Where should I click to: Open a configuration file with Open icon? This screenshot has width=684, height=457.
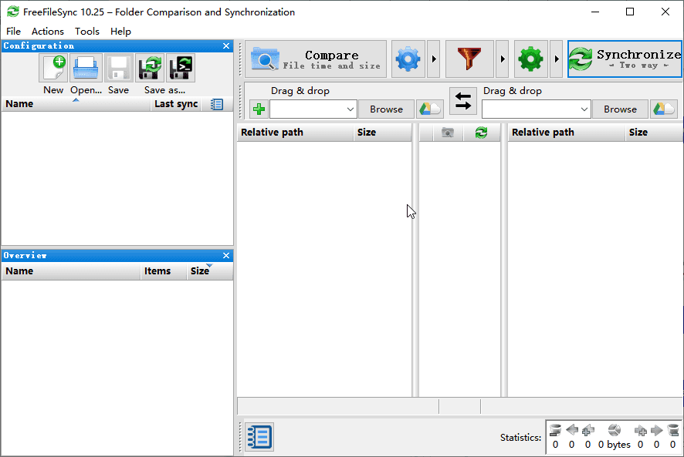[x=86, y=68]
